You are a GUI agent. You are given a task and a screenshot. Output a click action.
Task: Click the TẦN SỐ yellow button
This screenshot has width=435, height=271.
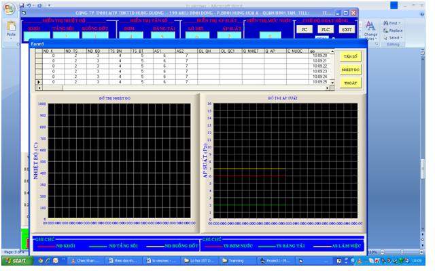coord(350,56)
